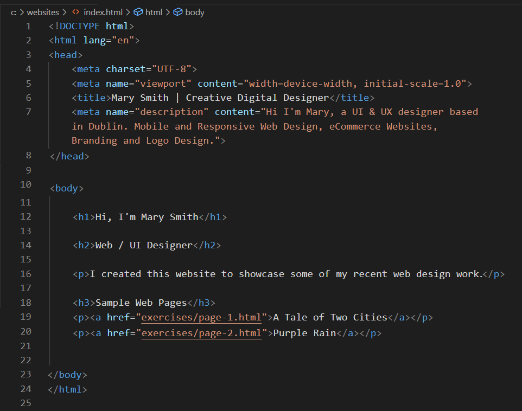522x411 pixels.
Task: Click the closing '</head>' tag
Action: [x=69, y=156]
